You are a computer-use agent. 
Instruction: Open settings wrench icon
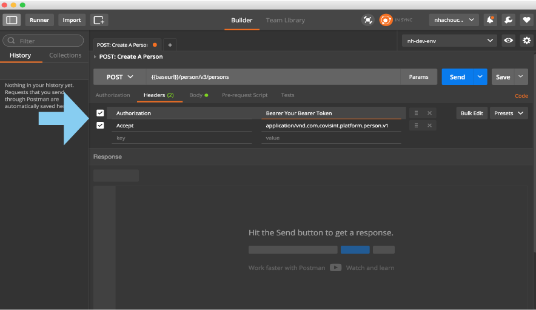click(508, 20)
